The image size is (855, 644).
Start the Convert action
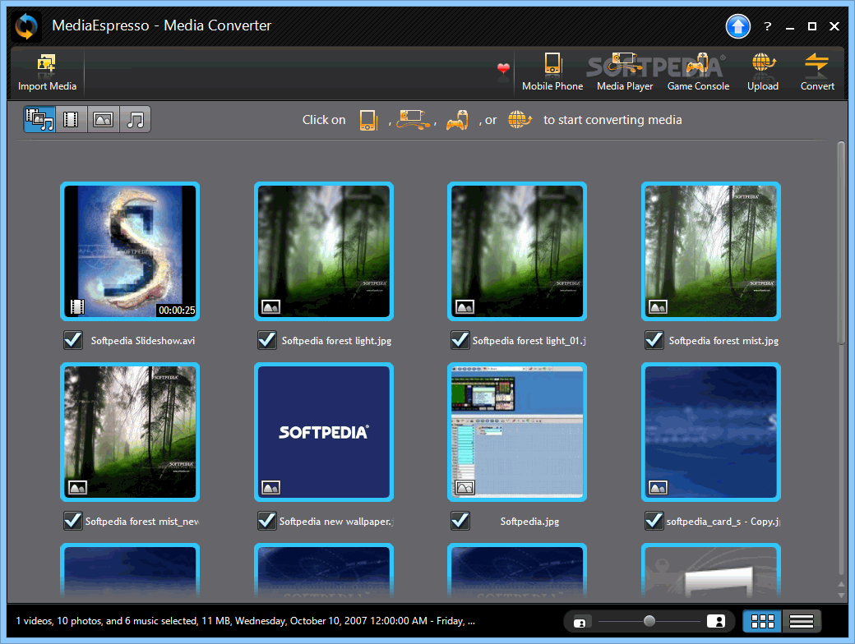pyautogui.click(x=817, y=73)
